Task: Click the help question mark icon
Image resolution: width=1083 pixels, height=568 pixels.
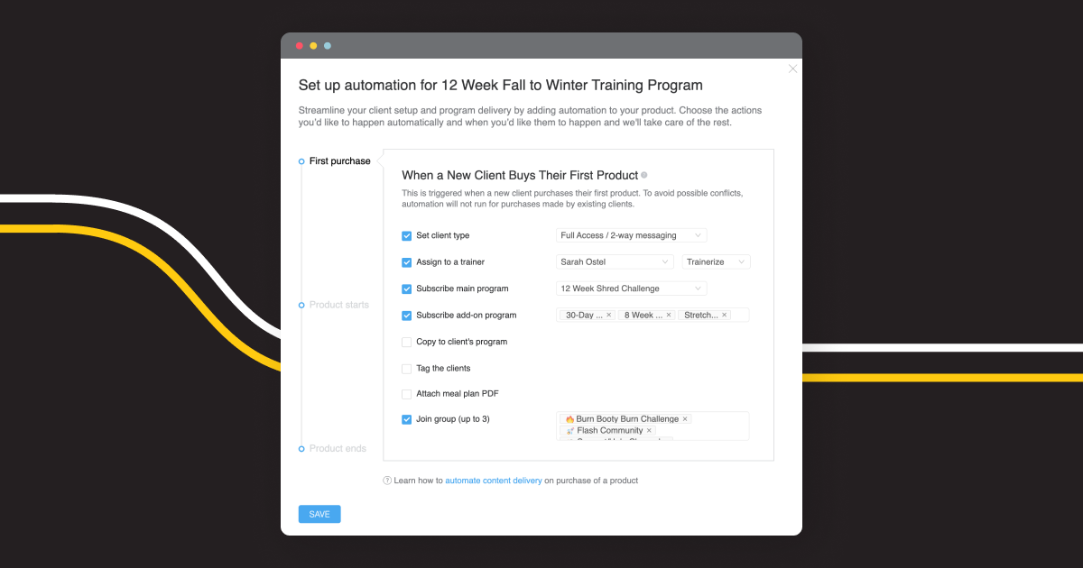Action: tap(387, 481)
